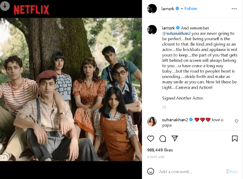The height and width of the screenshot is (179, 243).
Task: Share the post via paper plane icon
Action: coord(175,139)
